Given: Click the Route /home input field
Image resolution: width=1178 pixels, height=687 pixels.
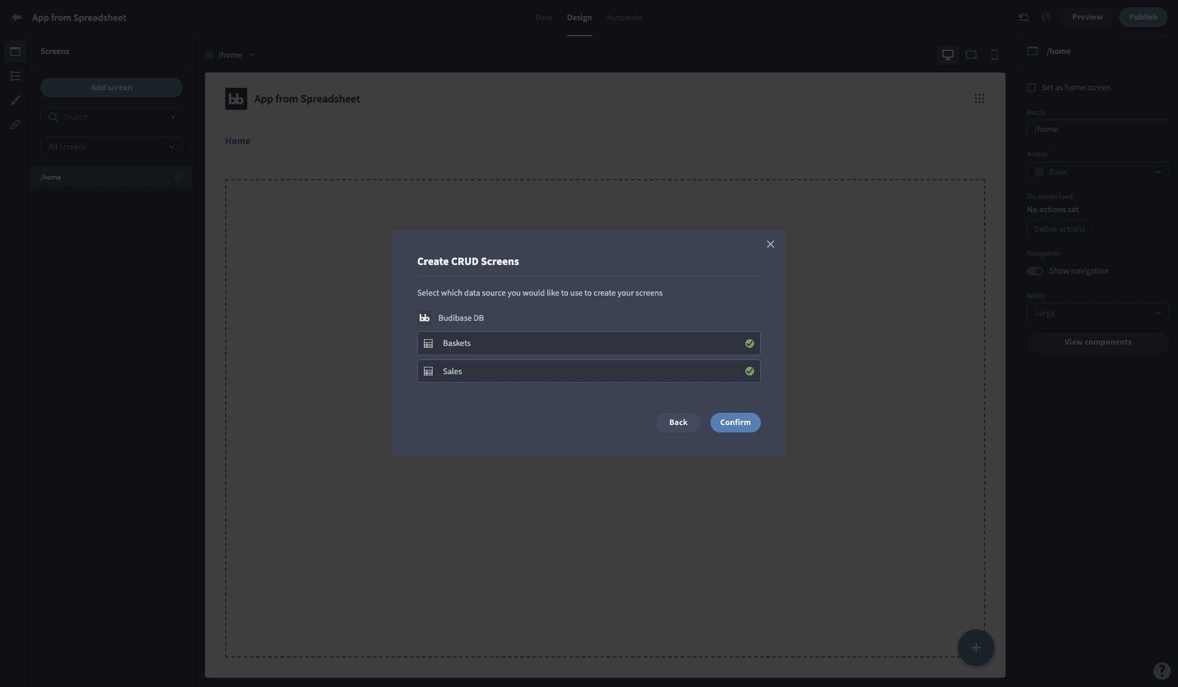Looking at the screenshot, I should click(1098, 129).
